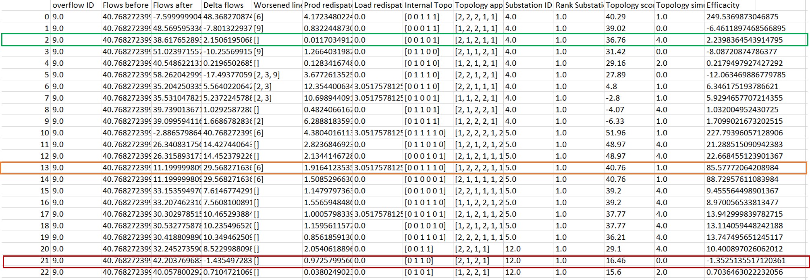Click efficacity value -6.4611897468566895
Viewport: 810px width, 280px height.
coord(746,29)
